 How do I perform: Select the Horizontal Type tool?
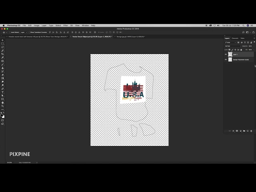pos(2,92)
